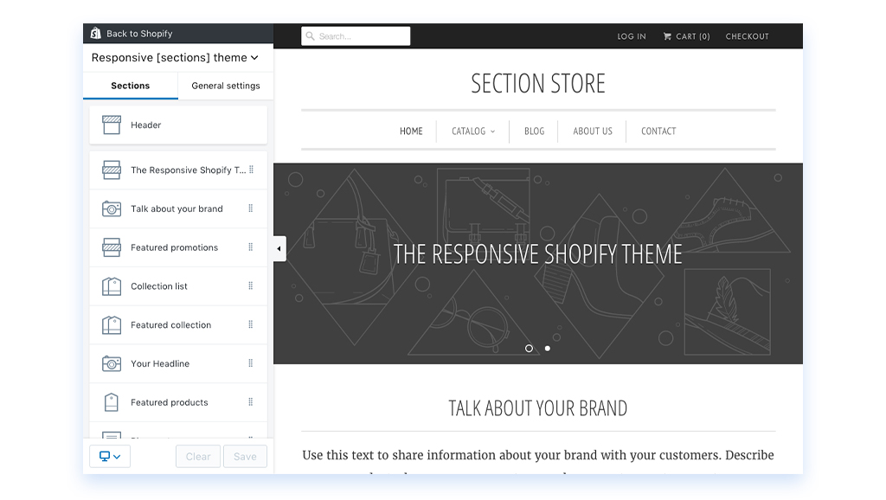Collapse the sidebar with the arrow handle
Image resolution: width=886 pixels, height=500 pixels.
279,249
